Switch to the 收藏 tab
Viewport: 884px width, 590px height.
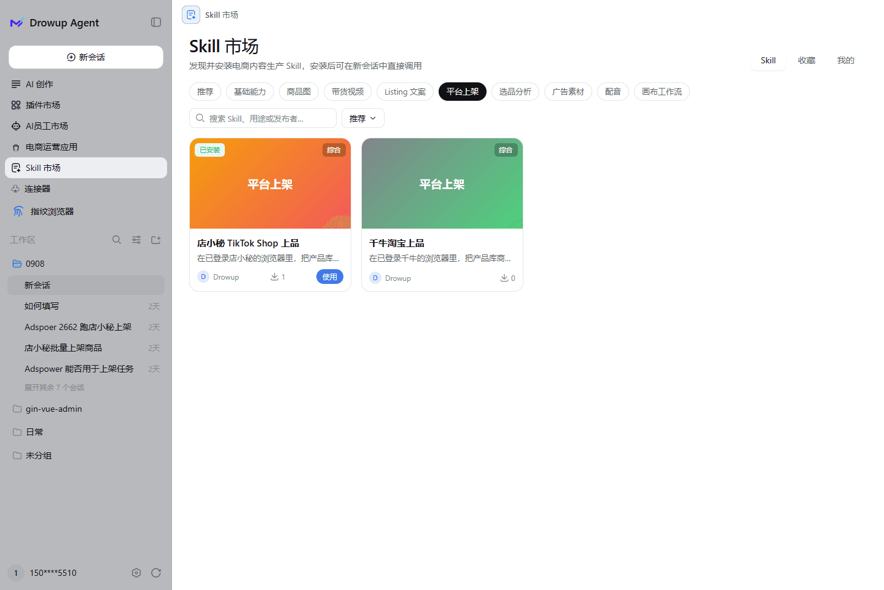pyautogui.click(x=807, y=60)
